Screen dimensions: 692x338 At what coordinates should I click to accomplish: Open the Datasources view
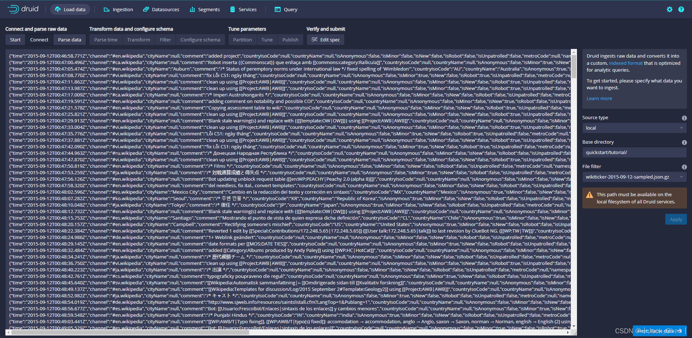click(161, 9)
